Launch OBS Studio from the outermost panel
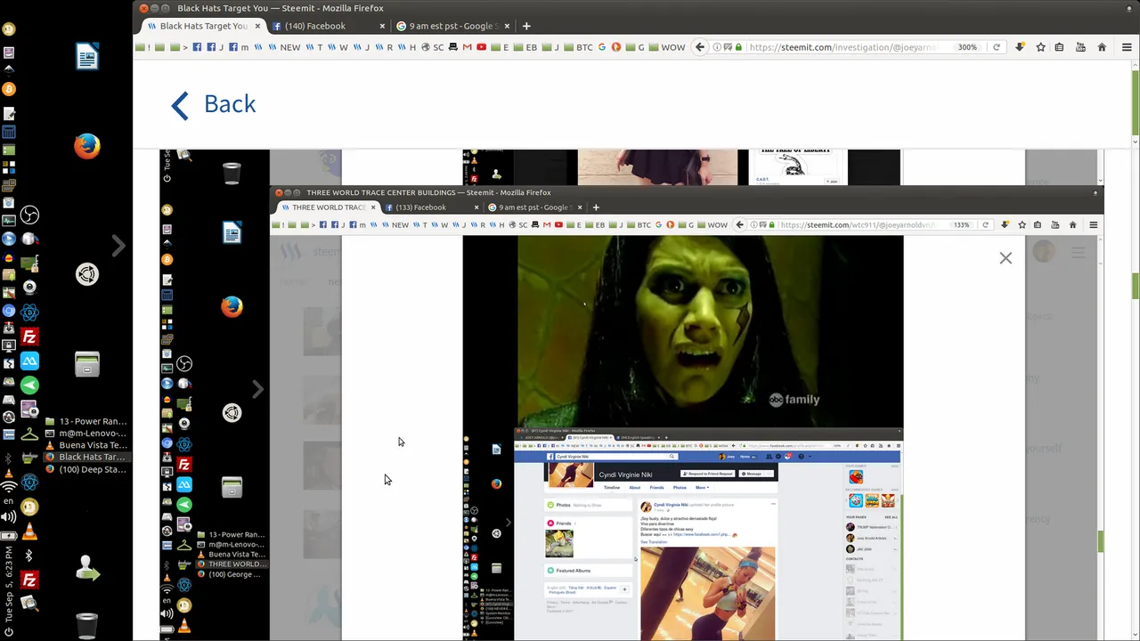 coord(29,215)
